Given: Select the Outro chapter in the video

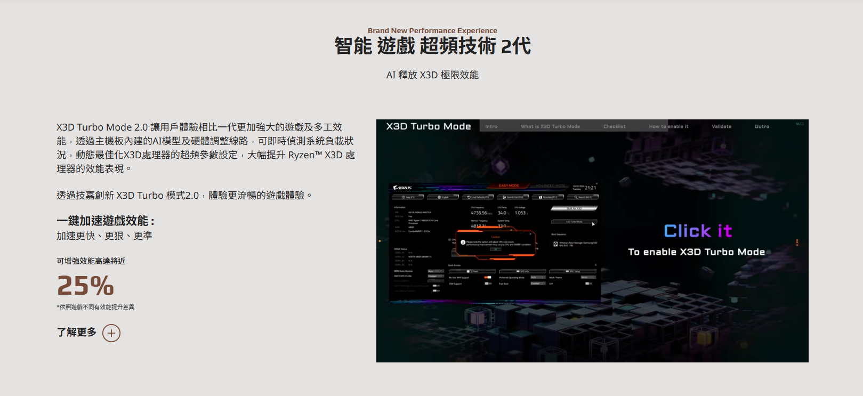Looking at the screenshot, I should coord(762,126).
